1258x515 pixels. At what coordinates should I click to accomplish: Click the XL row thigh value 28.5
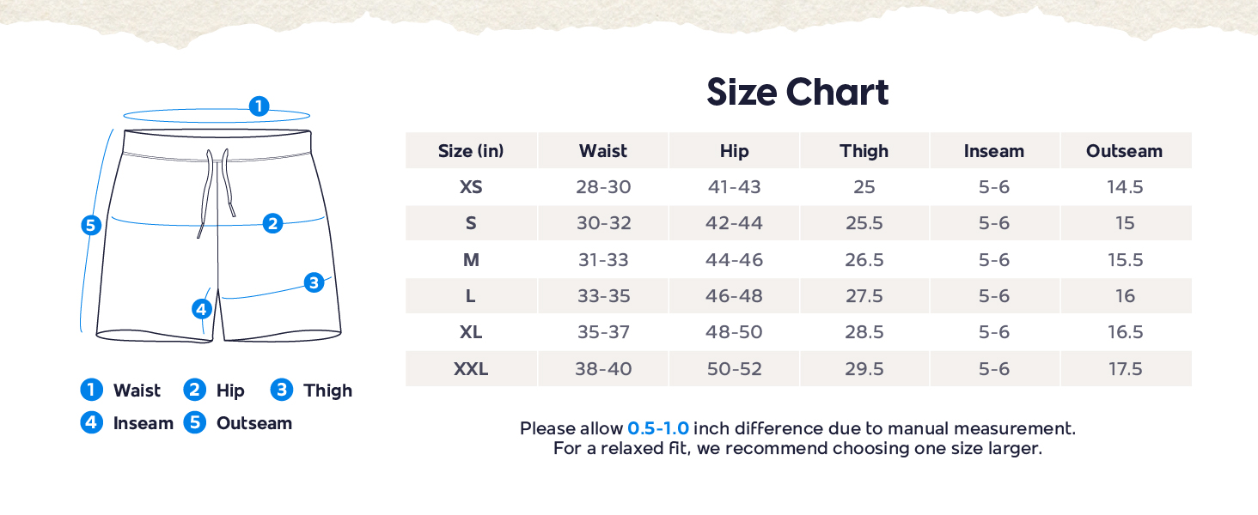click(864, 332)
